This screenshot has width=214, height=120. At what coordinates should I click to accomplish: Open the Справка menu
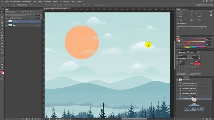tap(79, 1)
